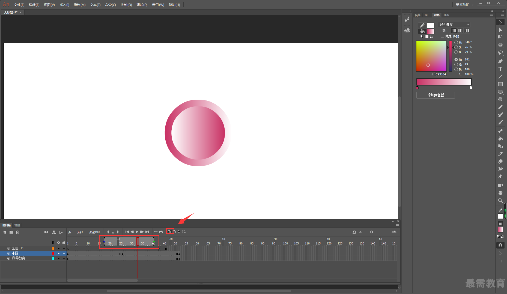Select the Ink Bottle tool
This screenshot has height=294, width=507.
click(500, 146)
